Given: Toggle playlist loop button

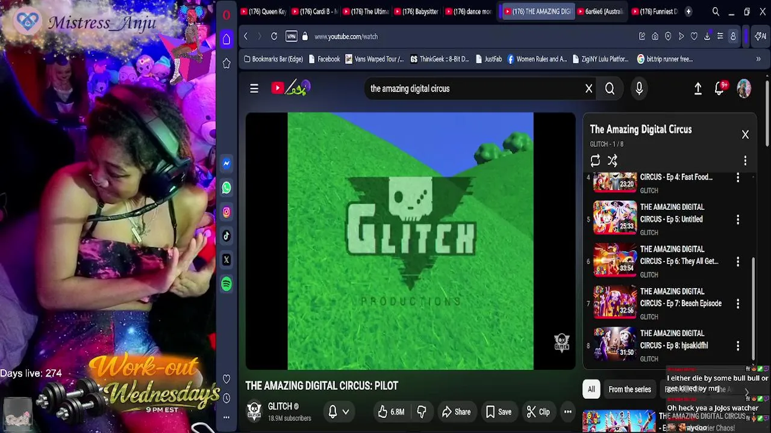Looking at the screenshot, I should pyautogui.click(x=595, y=161).
